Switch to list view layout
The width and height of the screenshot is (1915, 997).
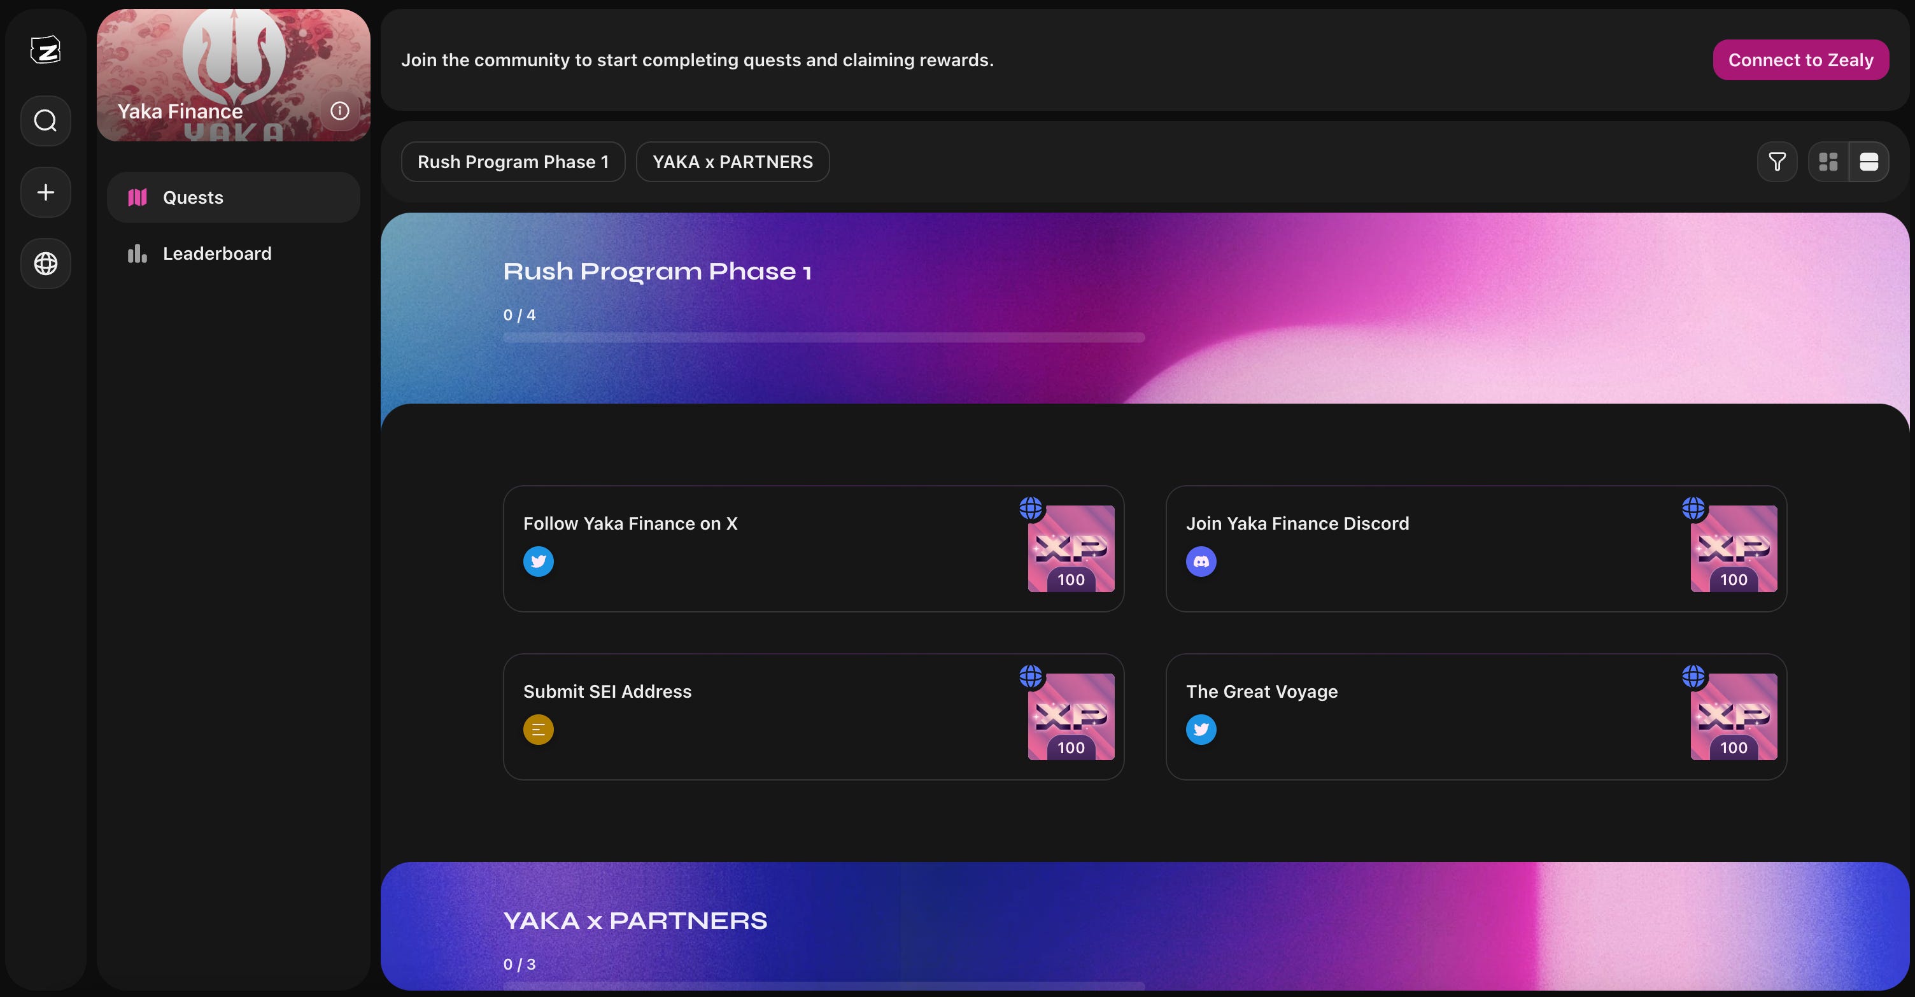point(1869,161)
